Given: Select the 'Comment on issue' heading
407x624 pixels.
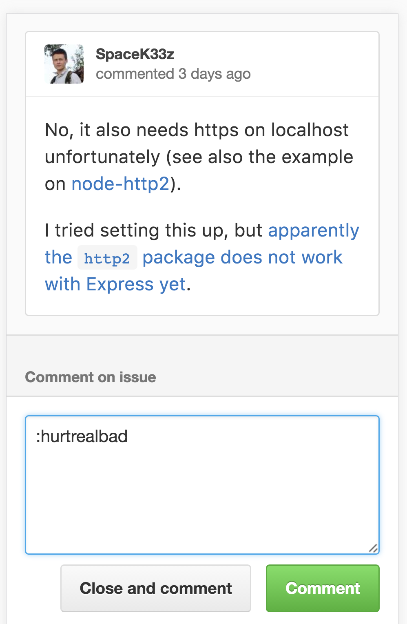Looking at the screenshot, I should 91,377.
